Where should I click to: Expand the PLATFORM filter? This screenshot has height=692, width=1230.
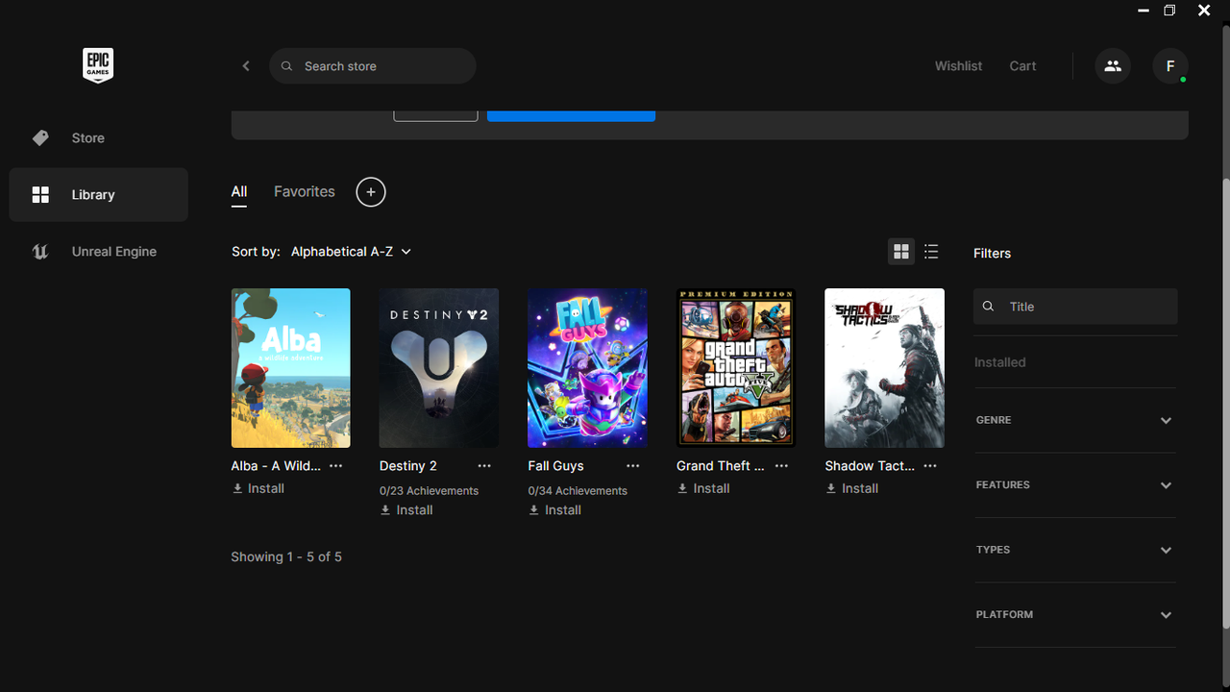tap(1075, 615)
